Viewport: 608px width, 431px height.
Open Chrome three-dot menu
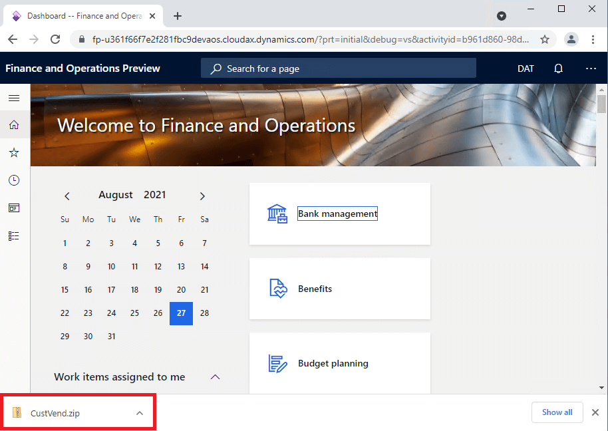tap(593, 39)
